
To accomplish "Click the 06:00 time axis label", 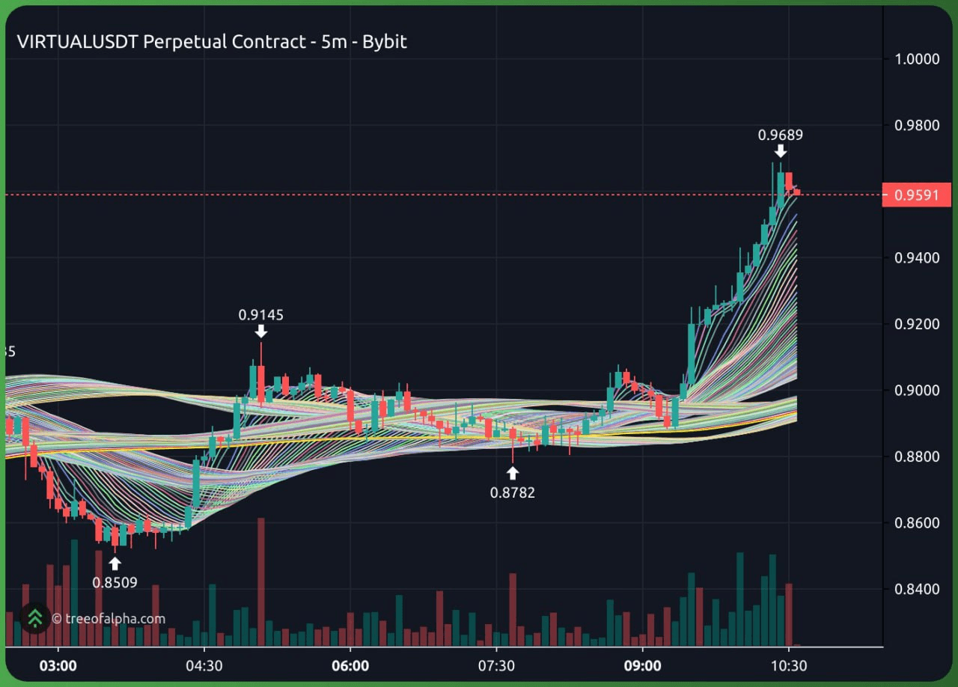I will [350, 666].
